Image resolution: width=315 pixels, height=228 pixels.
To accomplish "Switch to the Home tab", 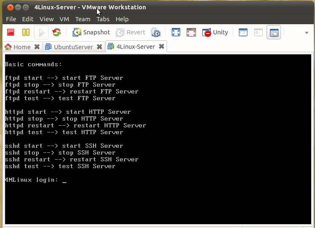I will pyautogui.click(x=23, y=47).
